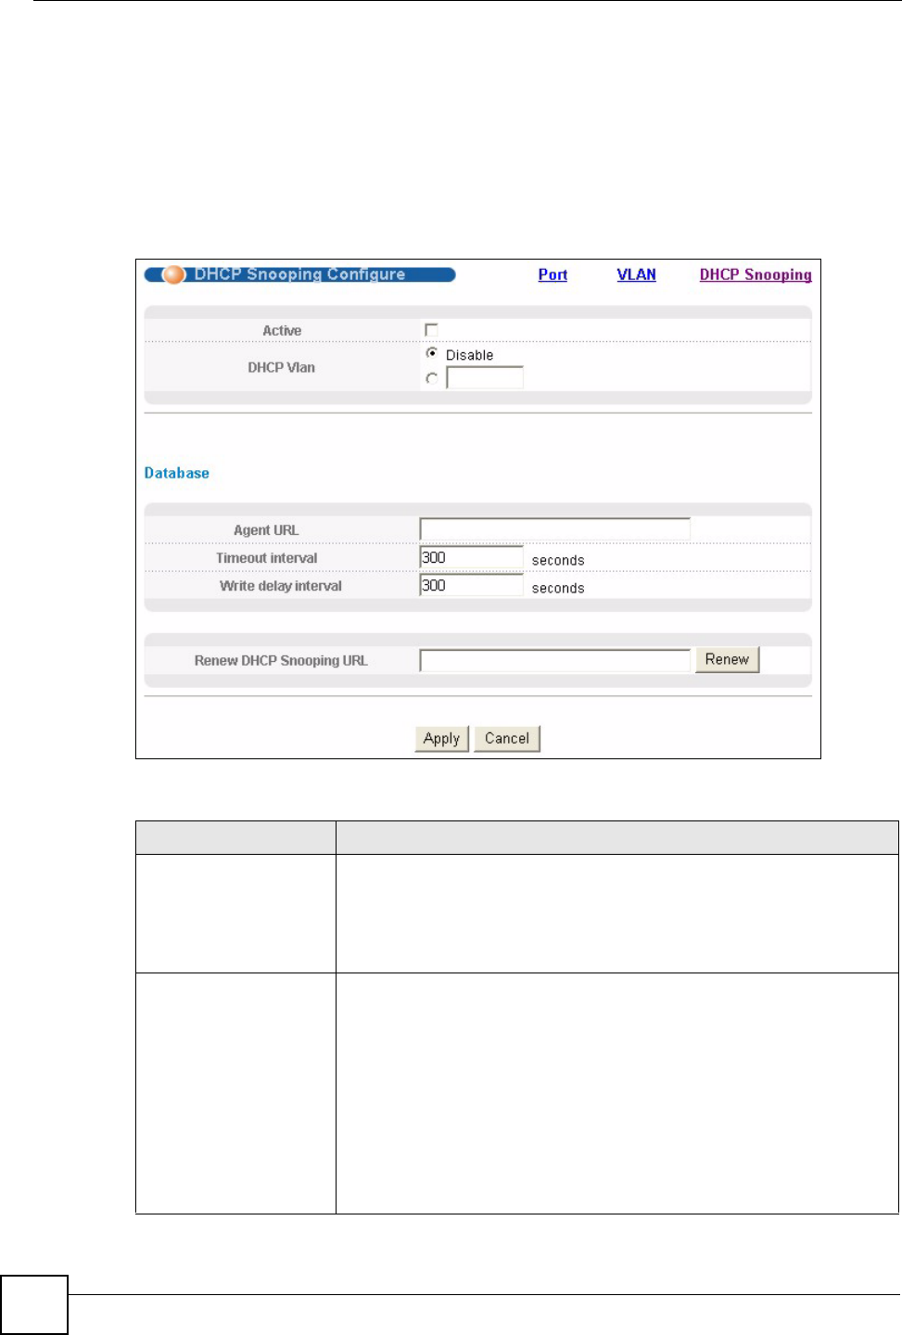
Task: Click the Renew button
Action: coord(728,659)
